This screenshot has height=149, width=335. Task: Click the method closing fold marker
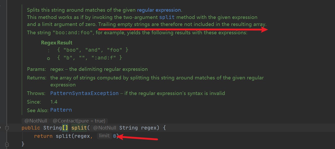pyautogui.click(x=7, y=144)
